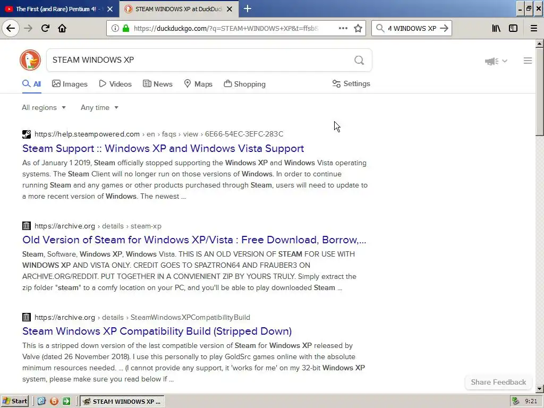Show site information icon in address bar
Viewport: 544px width, 408px height.
115,28
